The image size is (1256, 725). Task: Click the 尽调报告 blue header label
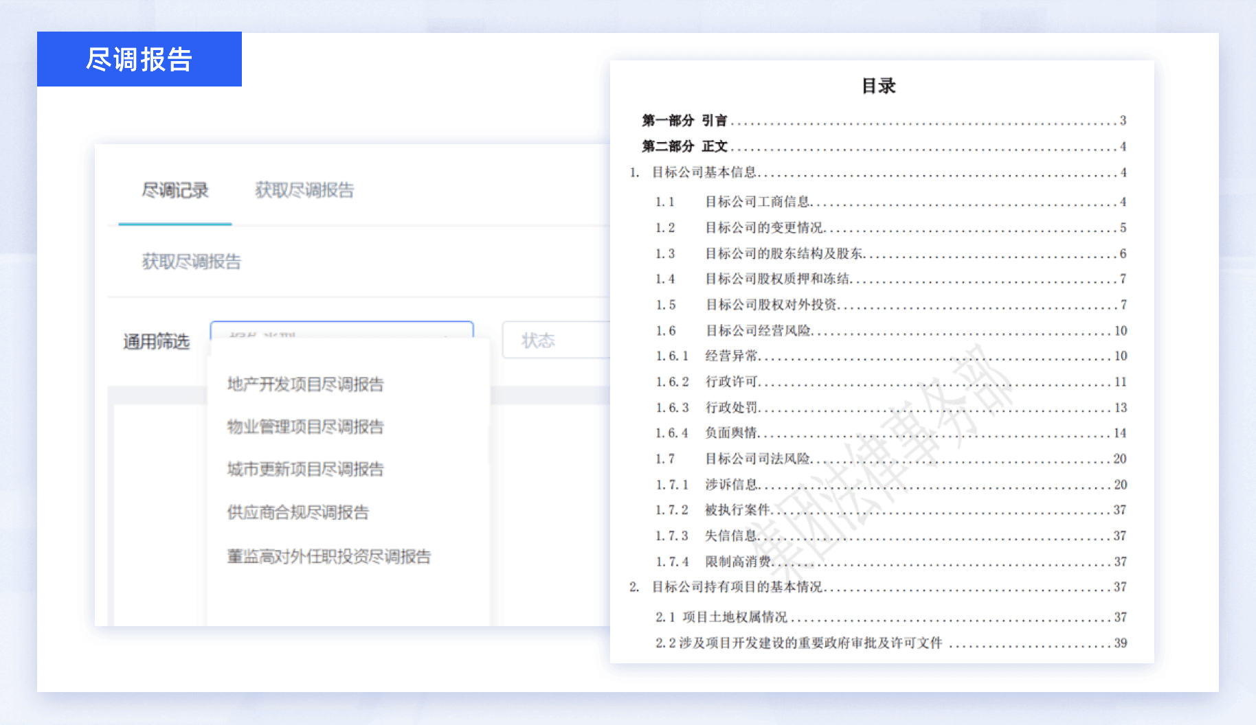(139, 60)
